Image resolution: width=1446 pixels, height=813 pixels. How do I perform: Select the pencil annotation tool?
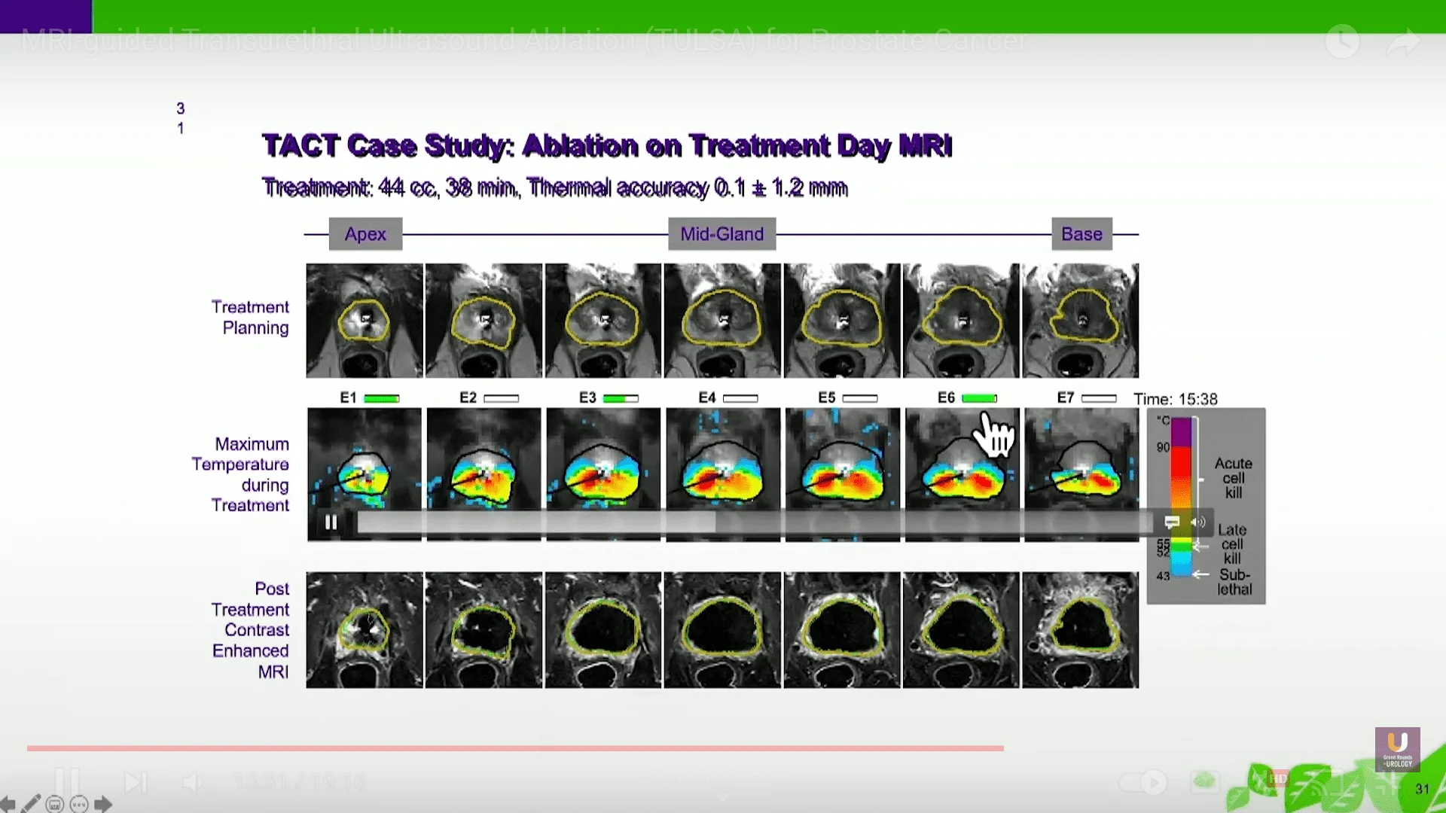pos(30,803)
